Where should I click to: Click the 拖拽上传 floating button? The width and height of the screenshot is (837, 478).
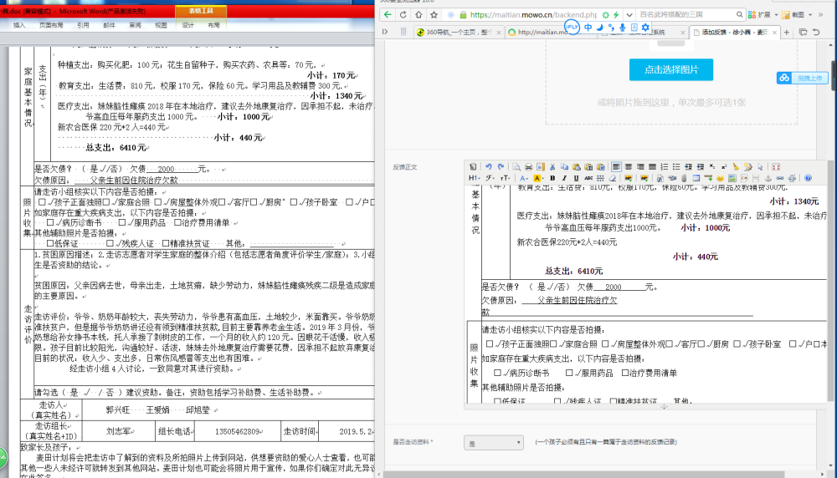coord(803,79)
